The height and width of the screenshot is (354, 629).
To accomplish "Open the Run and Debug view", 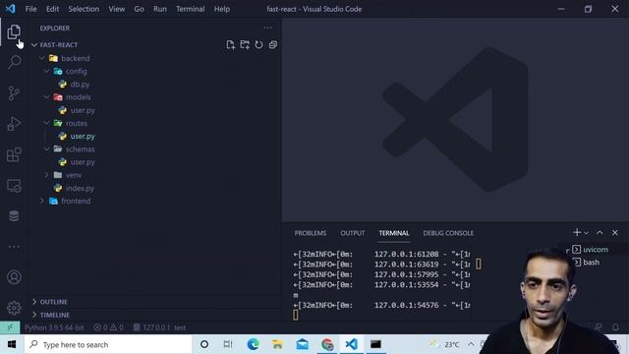I will [14, 124].
